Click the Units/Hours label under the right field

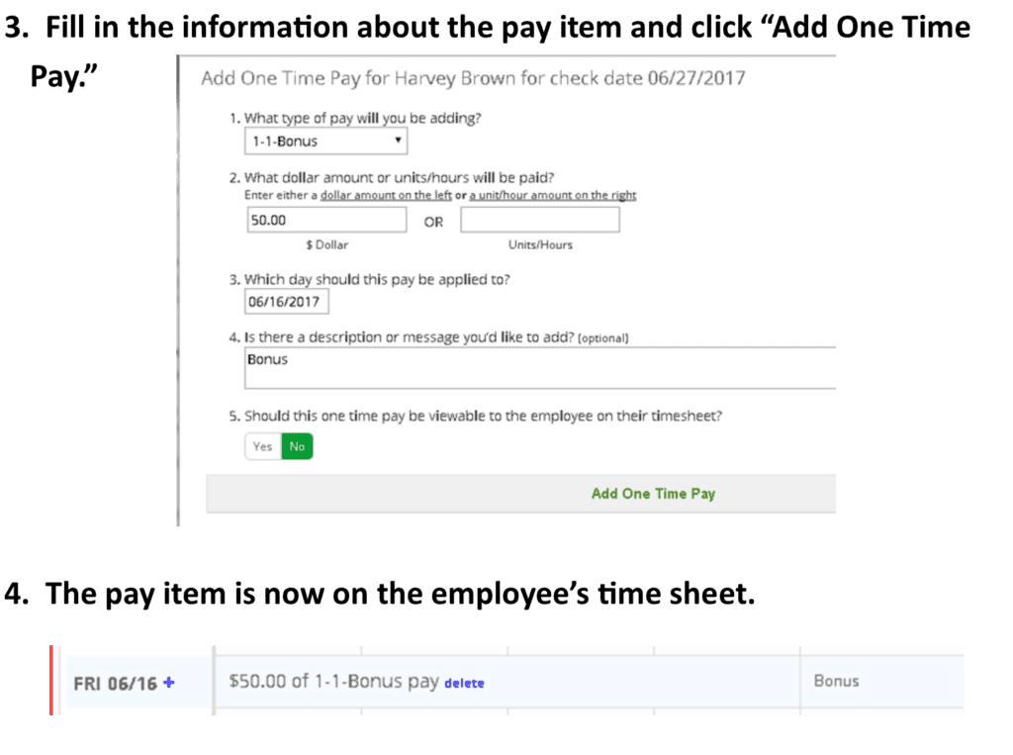pos(540,245)
